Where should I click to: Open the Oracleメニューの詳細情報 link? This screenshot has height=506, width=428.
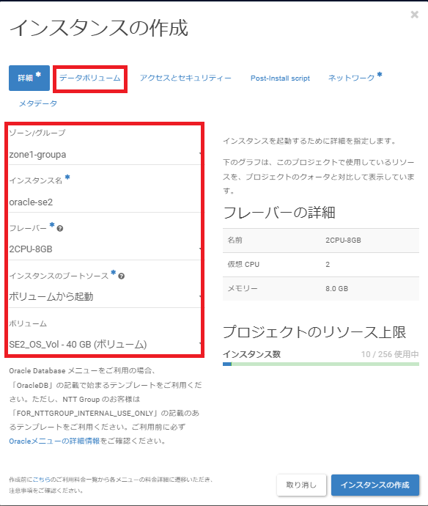click(54, 441)
